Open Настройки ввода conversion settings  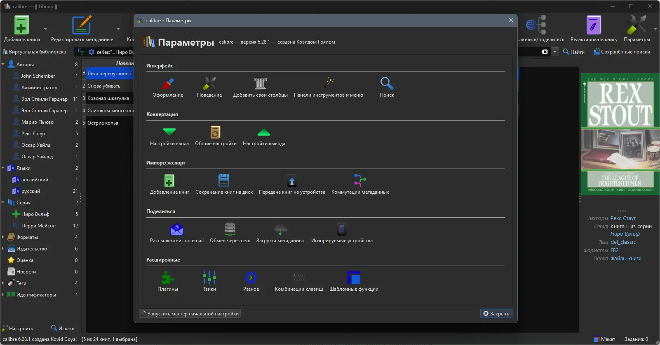coord(169,136)
